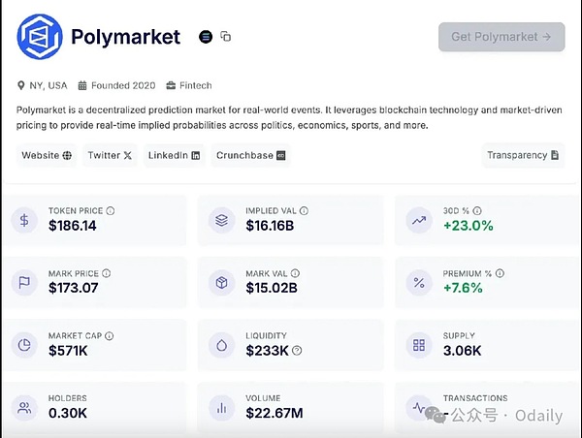The image size is (582, 438).
Task: Open the Twitter X profile link
Action: tap(110, 155)
